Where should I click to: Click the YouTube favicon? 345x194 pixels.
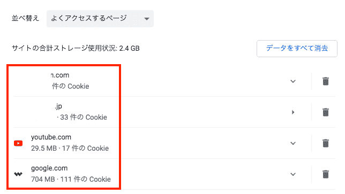pyautogui.click(x=18, y=143)
